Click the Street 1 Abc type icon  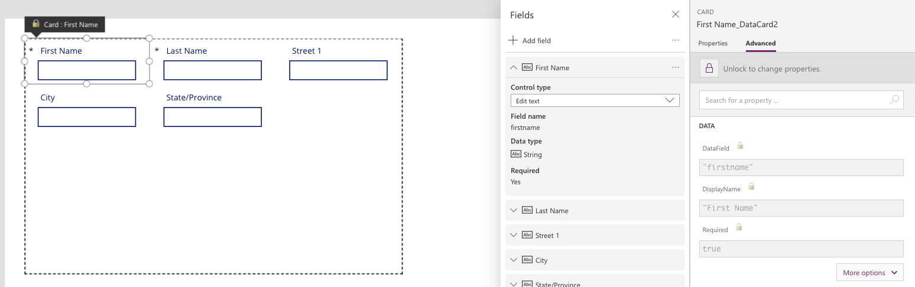(x=527, y=235)
